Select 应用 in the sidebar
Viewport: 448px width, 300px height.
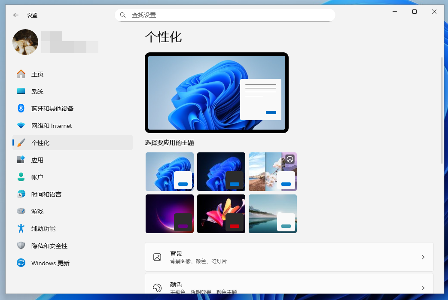click(x=73, y=160)
